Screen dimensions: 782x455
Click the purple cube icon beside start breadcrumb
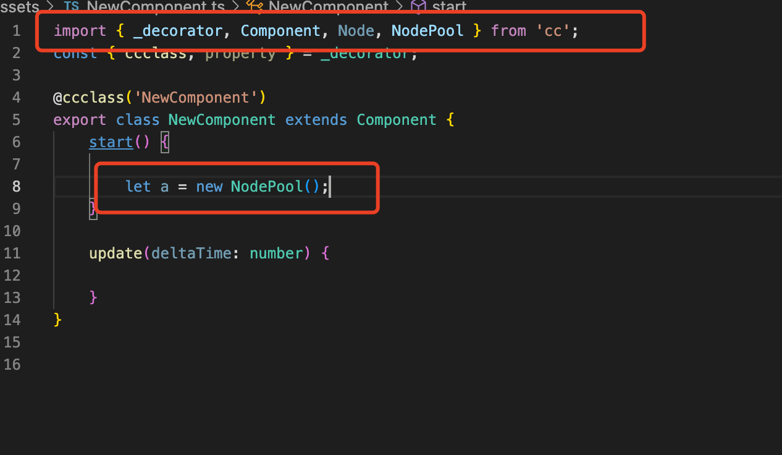[x=418, y=6]
